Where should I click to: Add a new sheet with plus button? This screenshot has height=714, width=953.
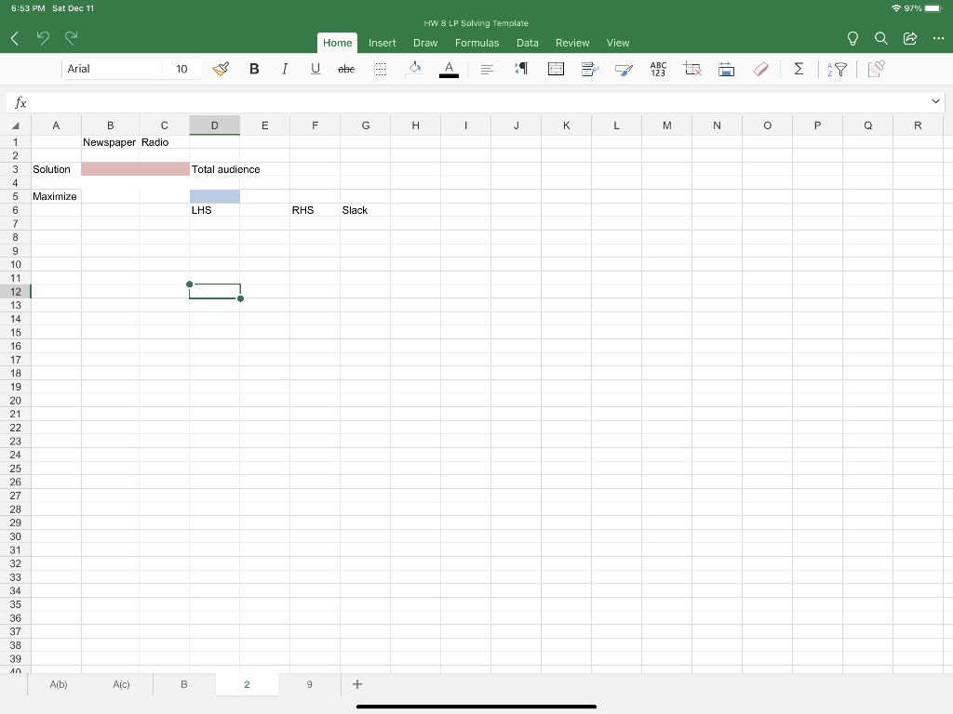(357, 684)
